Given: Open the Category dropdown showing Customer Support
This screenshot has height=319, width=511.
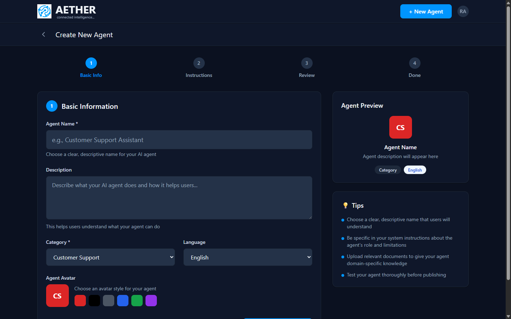Looking at the screenshot, I should [x=110, y=257].
